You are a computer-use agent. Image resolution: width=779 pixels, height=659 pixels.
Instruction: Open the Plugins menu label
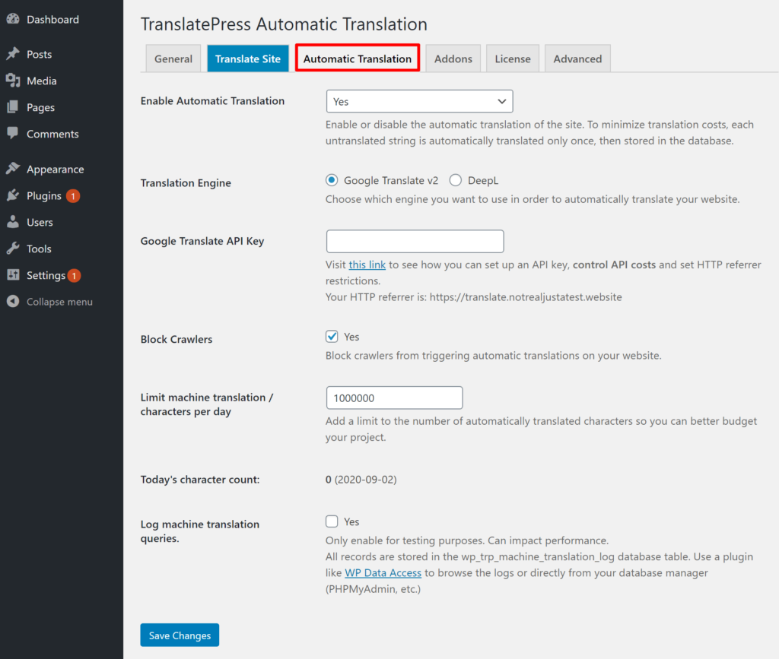point(44,195)
